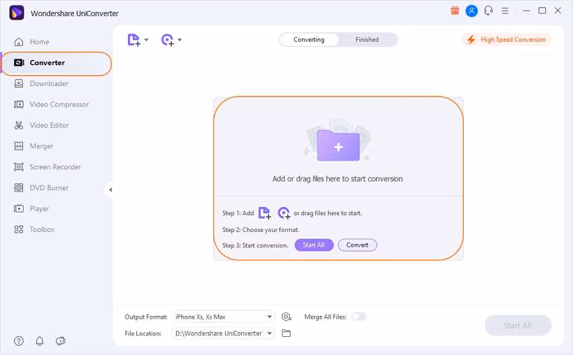Click the Video Compressor icon
Image resolution: width=573 pixels, height=355 pixels.
[x=19, y=105]
